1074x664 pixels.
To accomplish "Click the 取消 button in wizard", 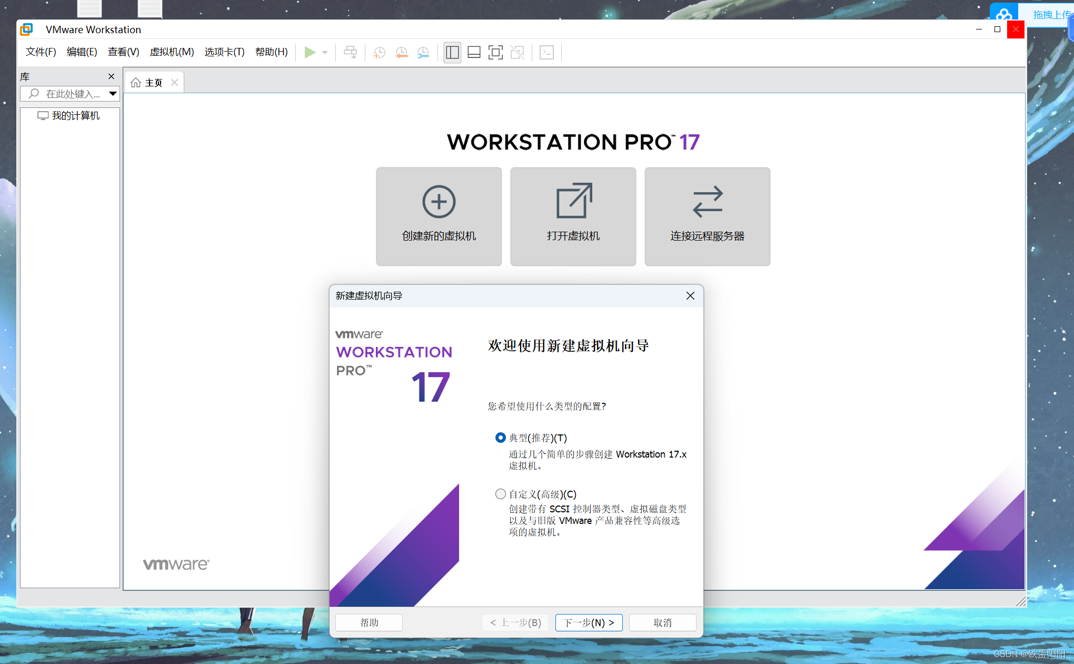I will point(662,622).
